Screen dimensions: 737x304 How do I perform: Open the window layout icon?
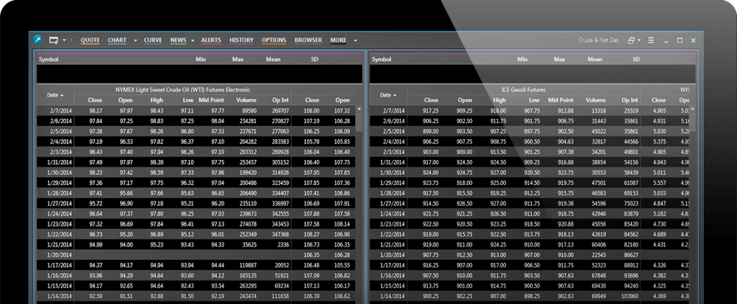(631, 41)
